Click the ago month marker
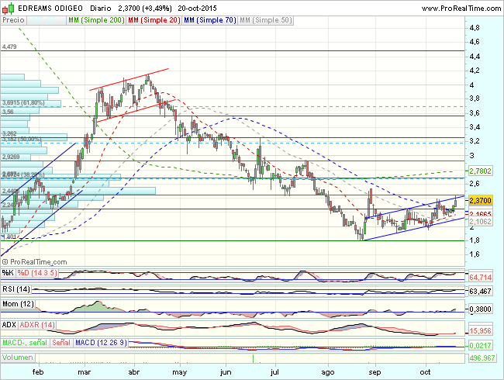The width and height of the screenshot is (504, 380). pyautogui.click(x=328, y=372)
